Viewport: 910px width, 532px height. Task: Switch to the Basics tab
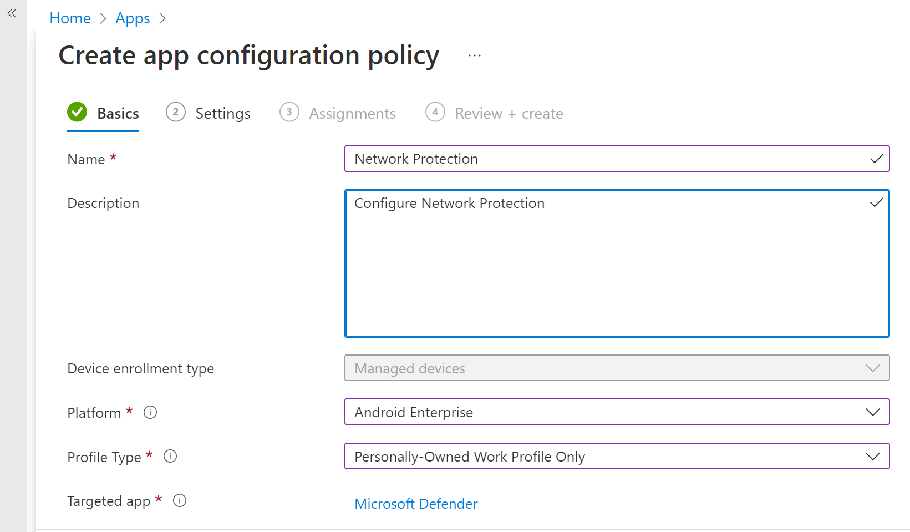click(103, 114)
